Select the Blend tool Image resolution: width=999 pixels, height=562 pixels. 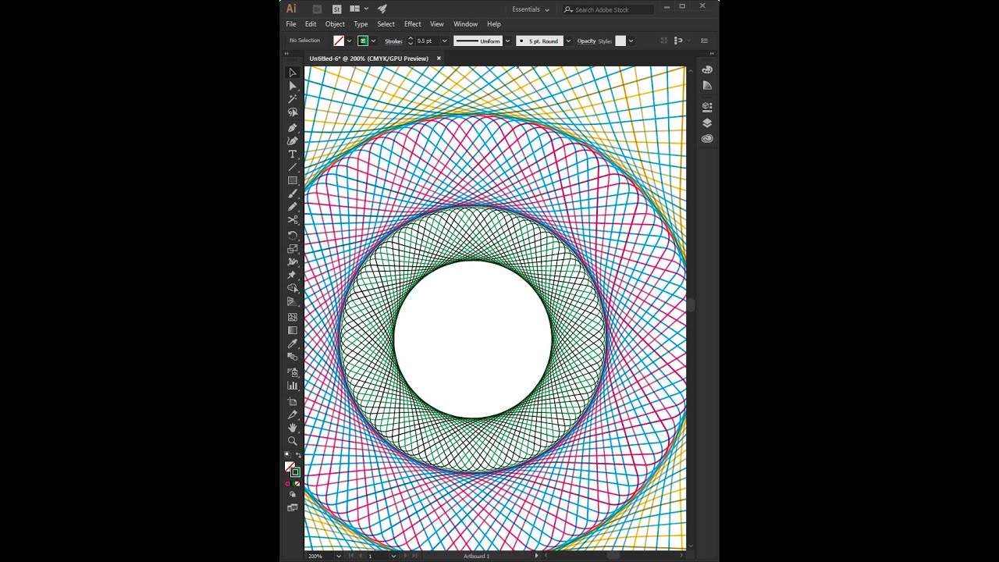(x=293, y=357)
